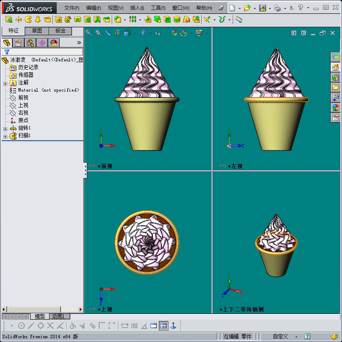
Task: Click the Hole Wizard icon
Action: click(x=68, y=20)
